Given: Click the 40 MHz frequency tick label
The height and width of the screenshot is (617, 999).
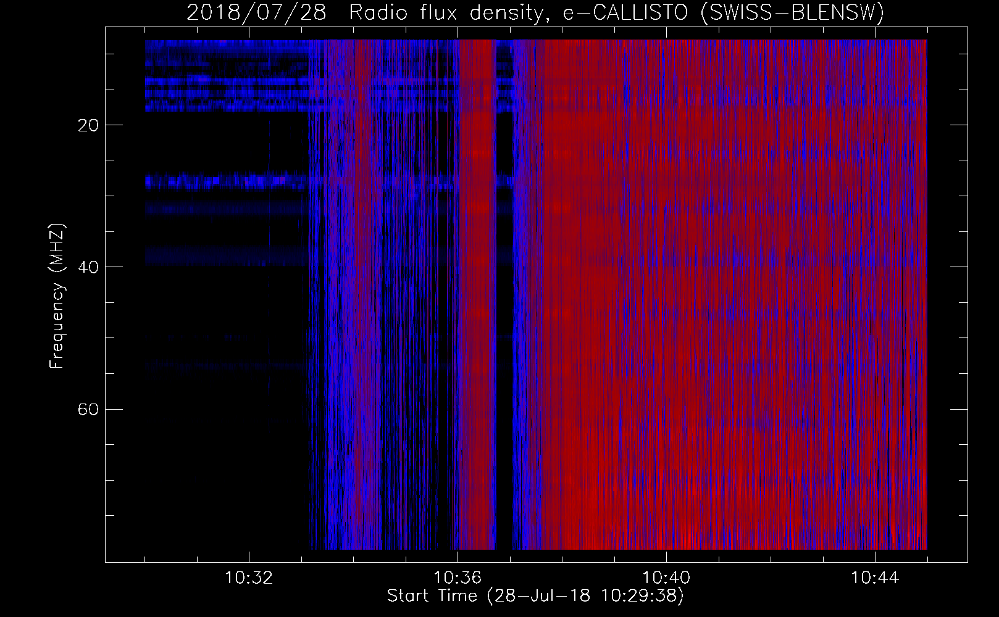Looking at the screenshot, I should click(x=88, y=267).
